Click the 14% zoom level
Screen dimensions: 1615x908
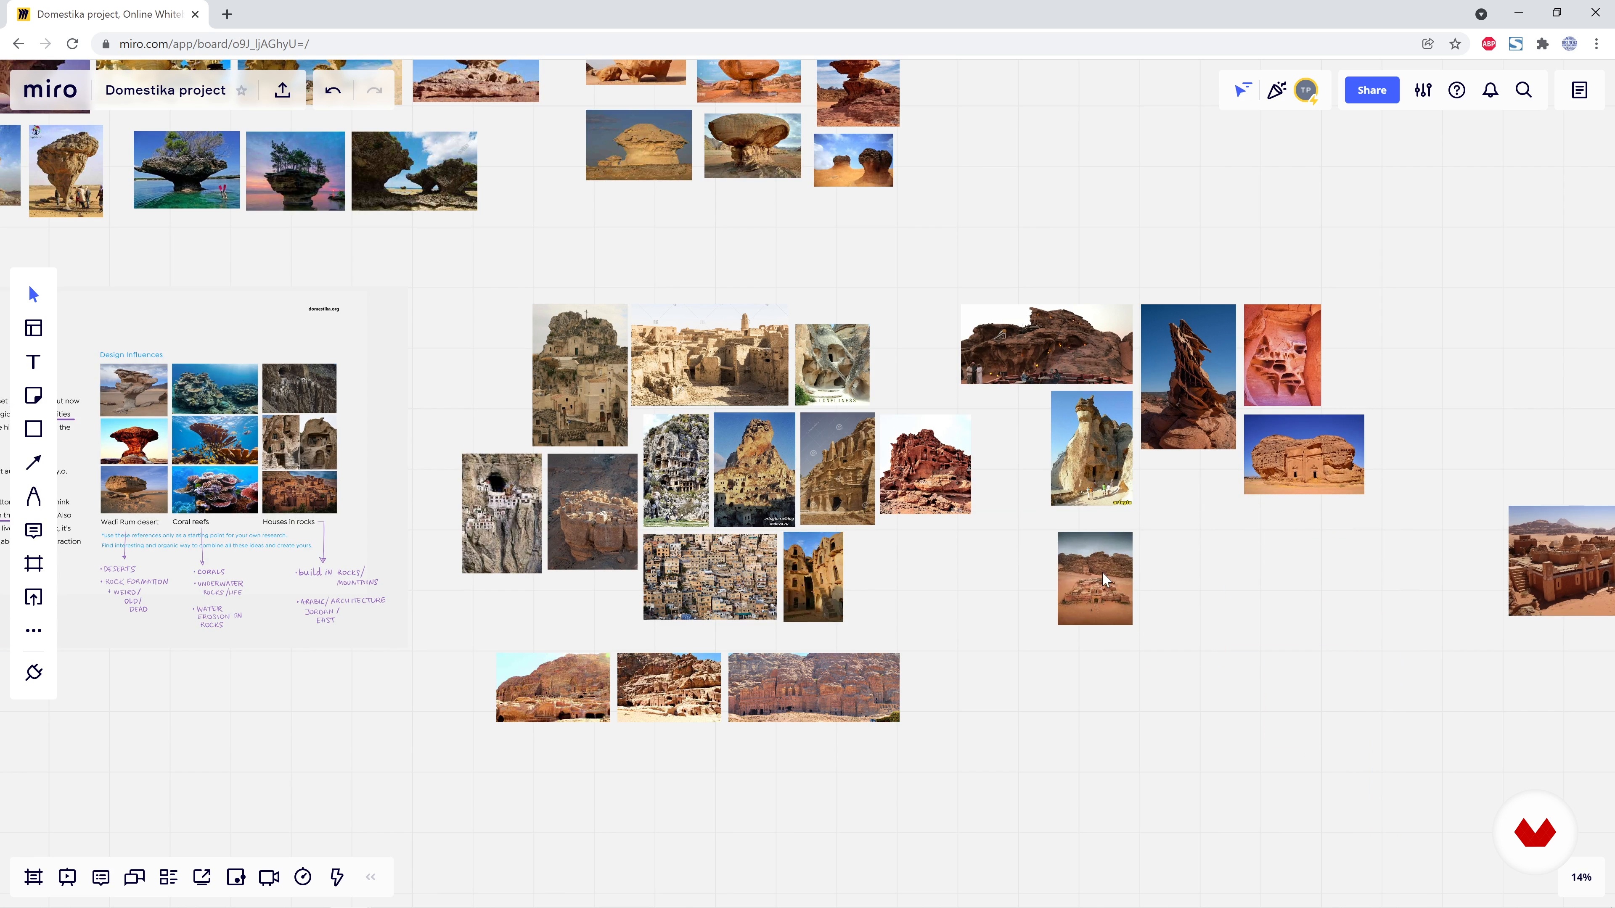click(1581, 877)
